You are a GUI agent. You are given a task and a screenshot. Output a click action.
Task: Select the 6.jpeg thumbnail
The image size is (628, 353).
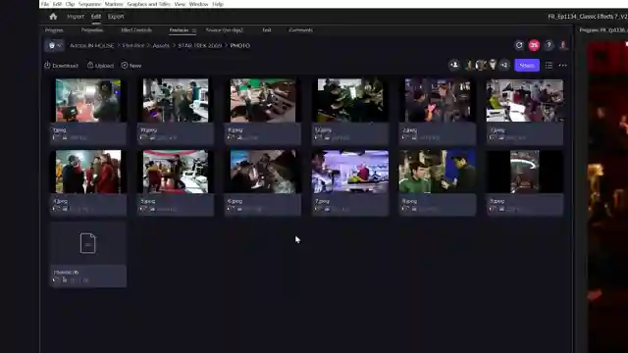263,172
